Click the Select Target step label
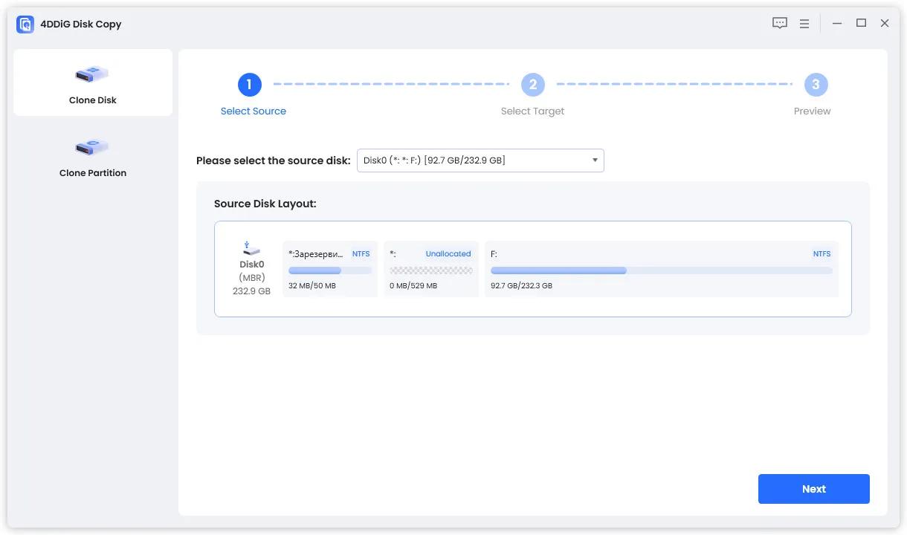 [532, 111]
